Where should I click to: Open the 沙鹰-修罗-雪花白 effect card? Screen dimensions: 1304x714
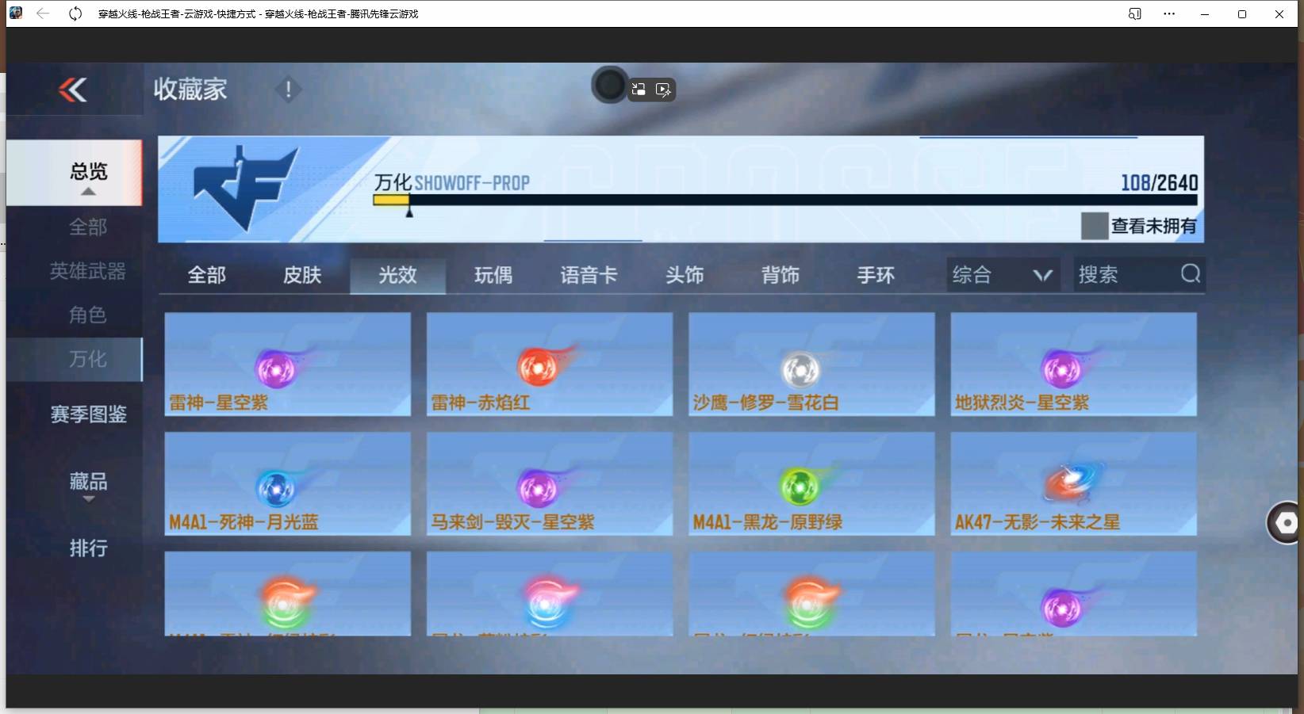[811, 364]
